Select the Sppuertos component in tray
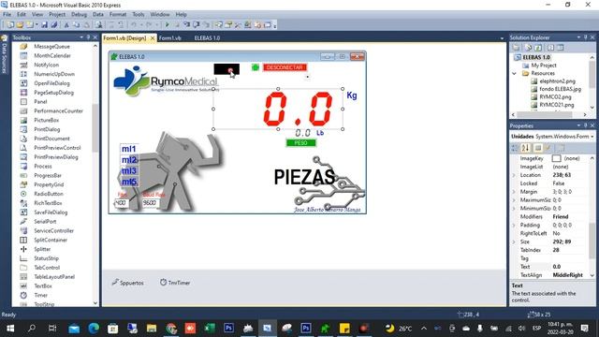599x337 pixels. 128,283
